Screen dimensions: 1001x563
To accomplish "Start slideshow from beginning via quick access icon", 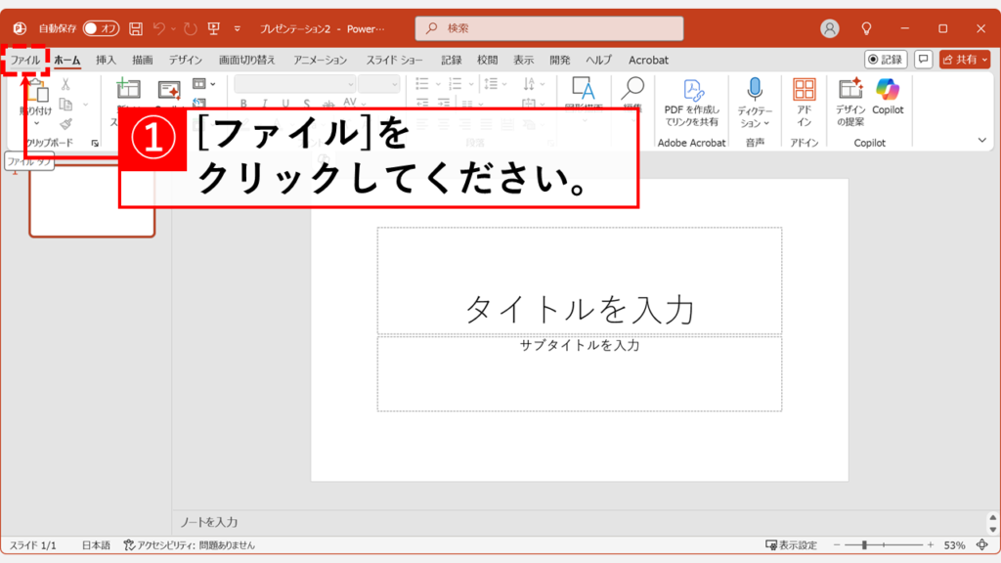I will pos(214,28).
